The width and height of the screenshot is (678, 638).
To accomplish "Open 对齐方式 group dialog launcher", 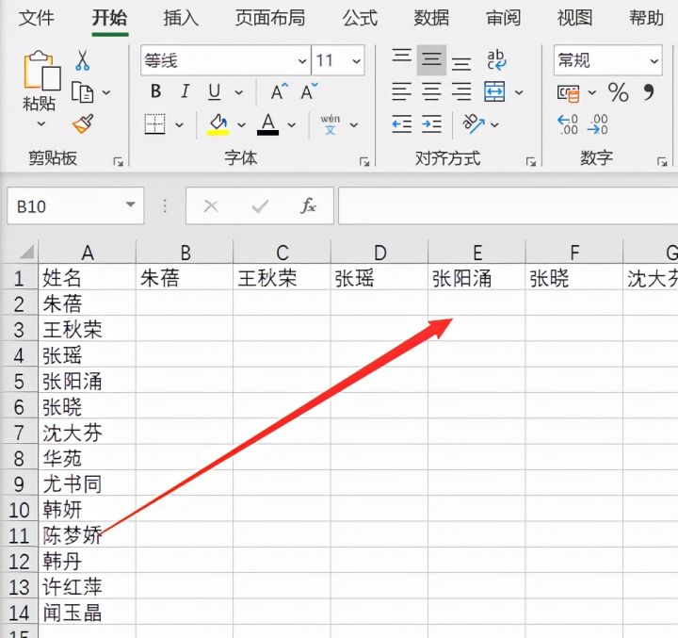I will [531, 162].
